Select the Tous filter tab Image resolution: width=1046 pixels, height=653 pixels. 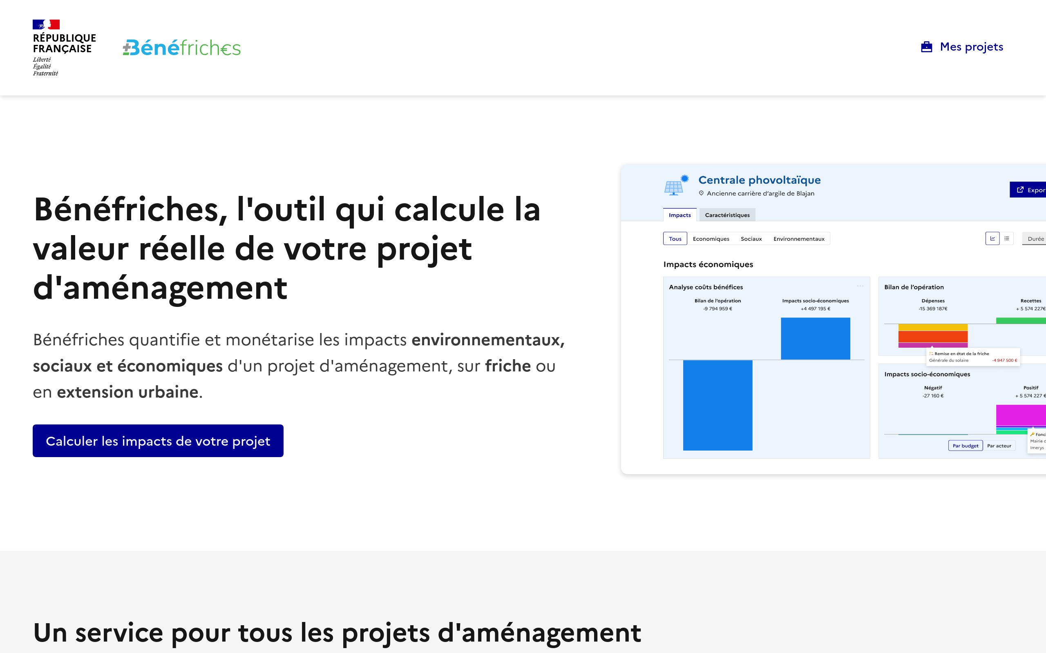tap(673, 239)
